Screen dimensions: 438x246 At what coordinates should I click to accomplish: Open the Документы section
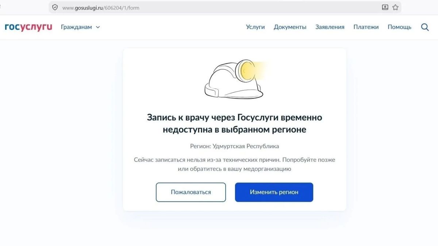290,27
